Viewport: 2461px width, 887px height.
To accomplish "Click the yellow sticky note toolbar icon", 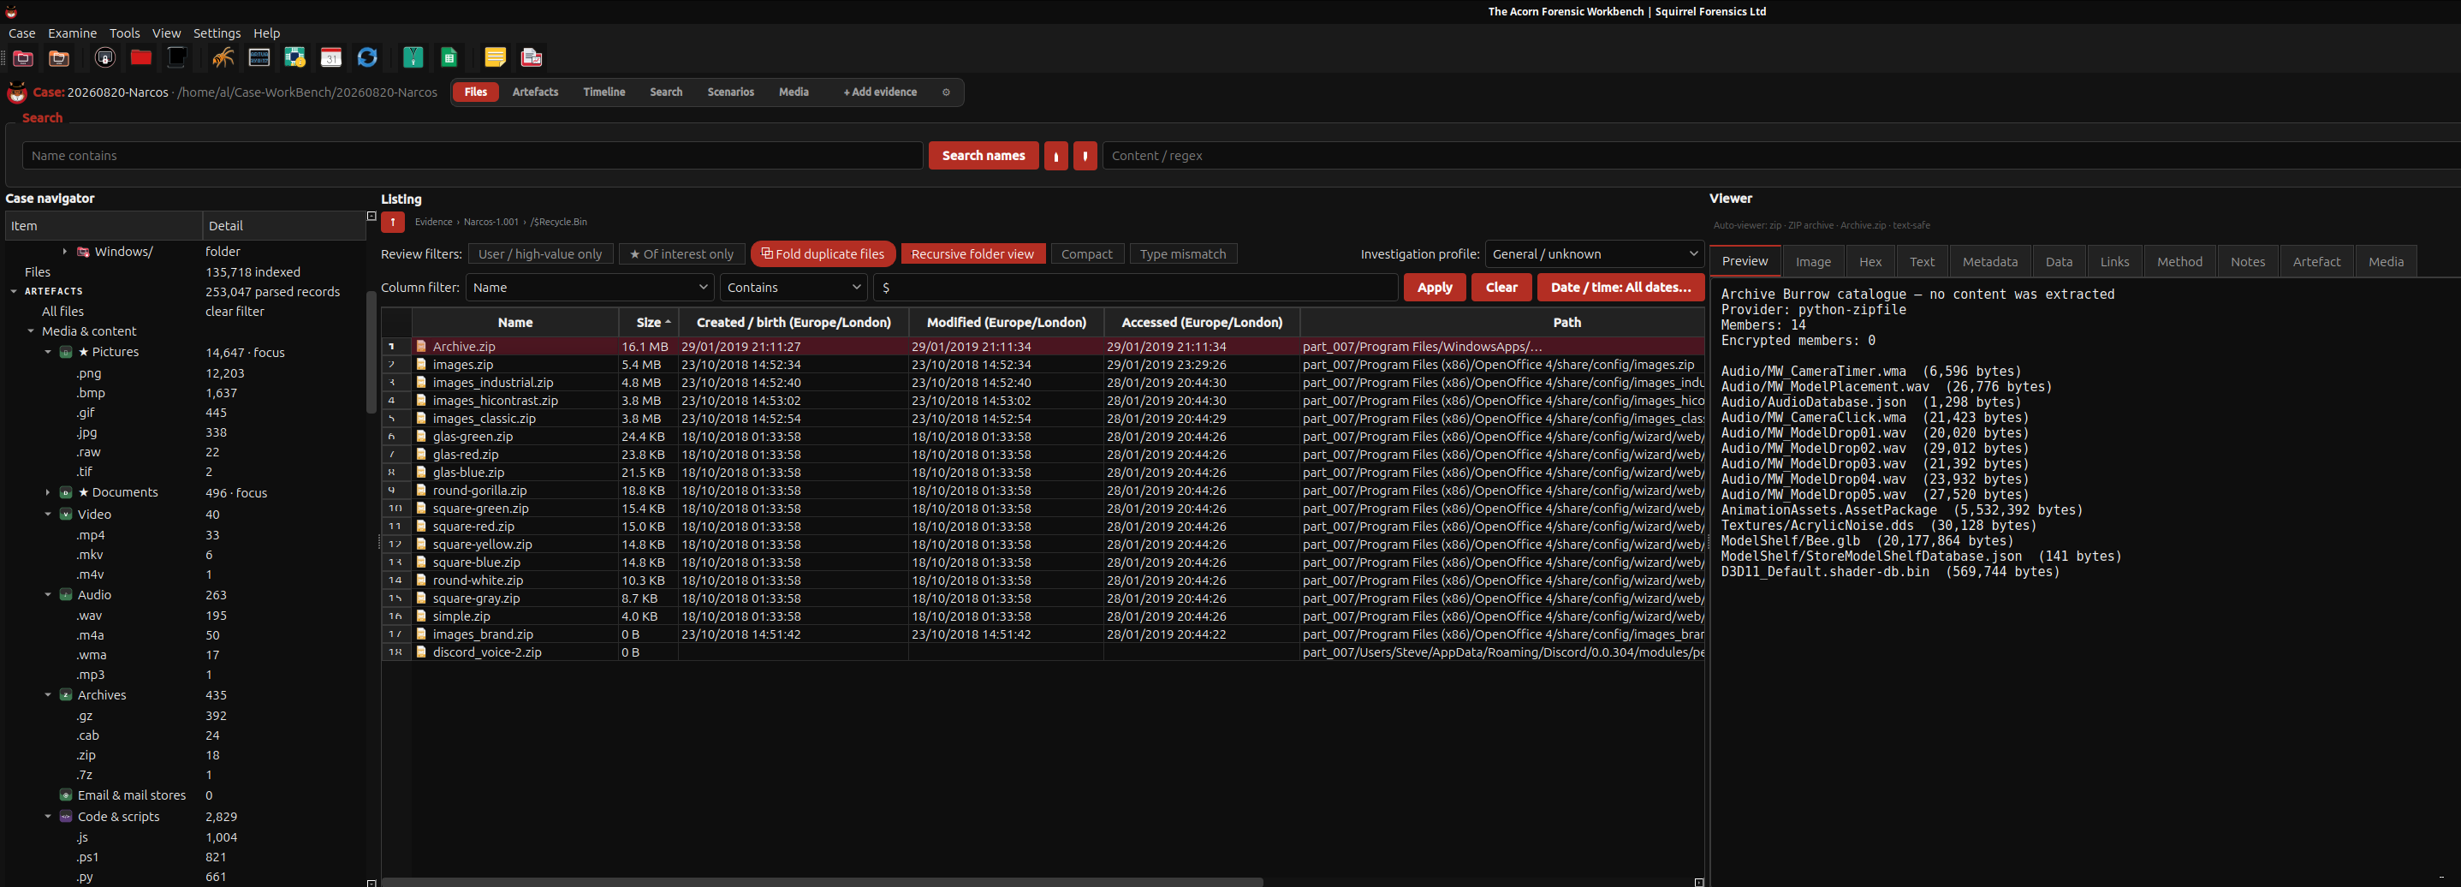I will click(495, 58).
